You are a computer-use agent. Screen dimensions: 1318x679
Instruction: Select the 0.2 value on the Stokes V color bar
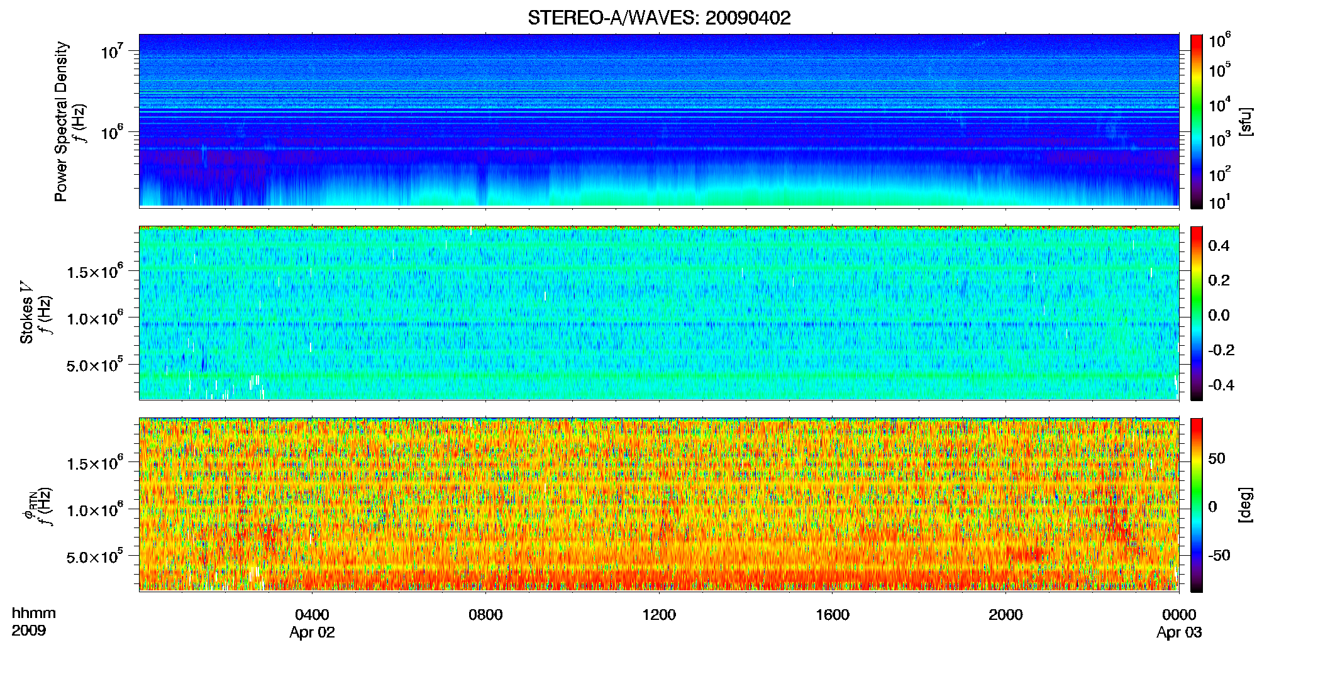1219,280
